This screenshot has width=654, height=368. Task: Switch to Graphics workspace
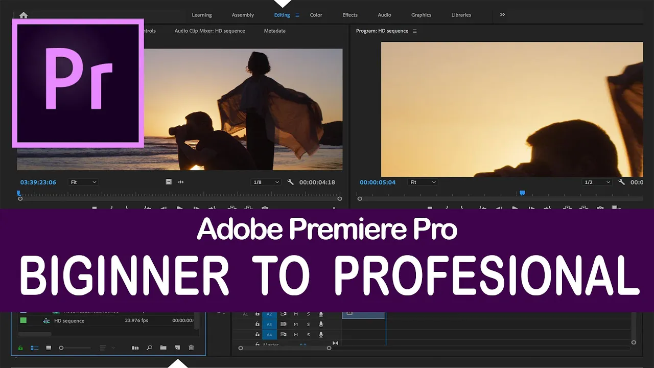coord(422,15)
